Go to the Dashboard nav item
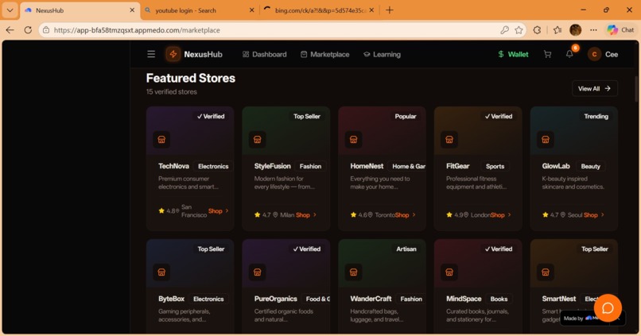This screenshot has width=641, height=336. click(265, 54)
